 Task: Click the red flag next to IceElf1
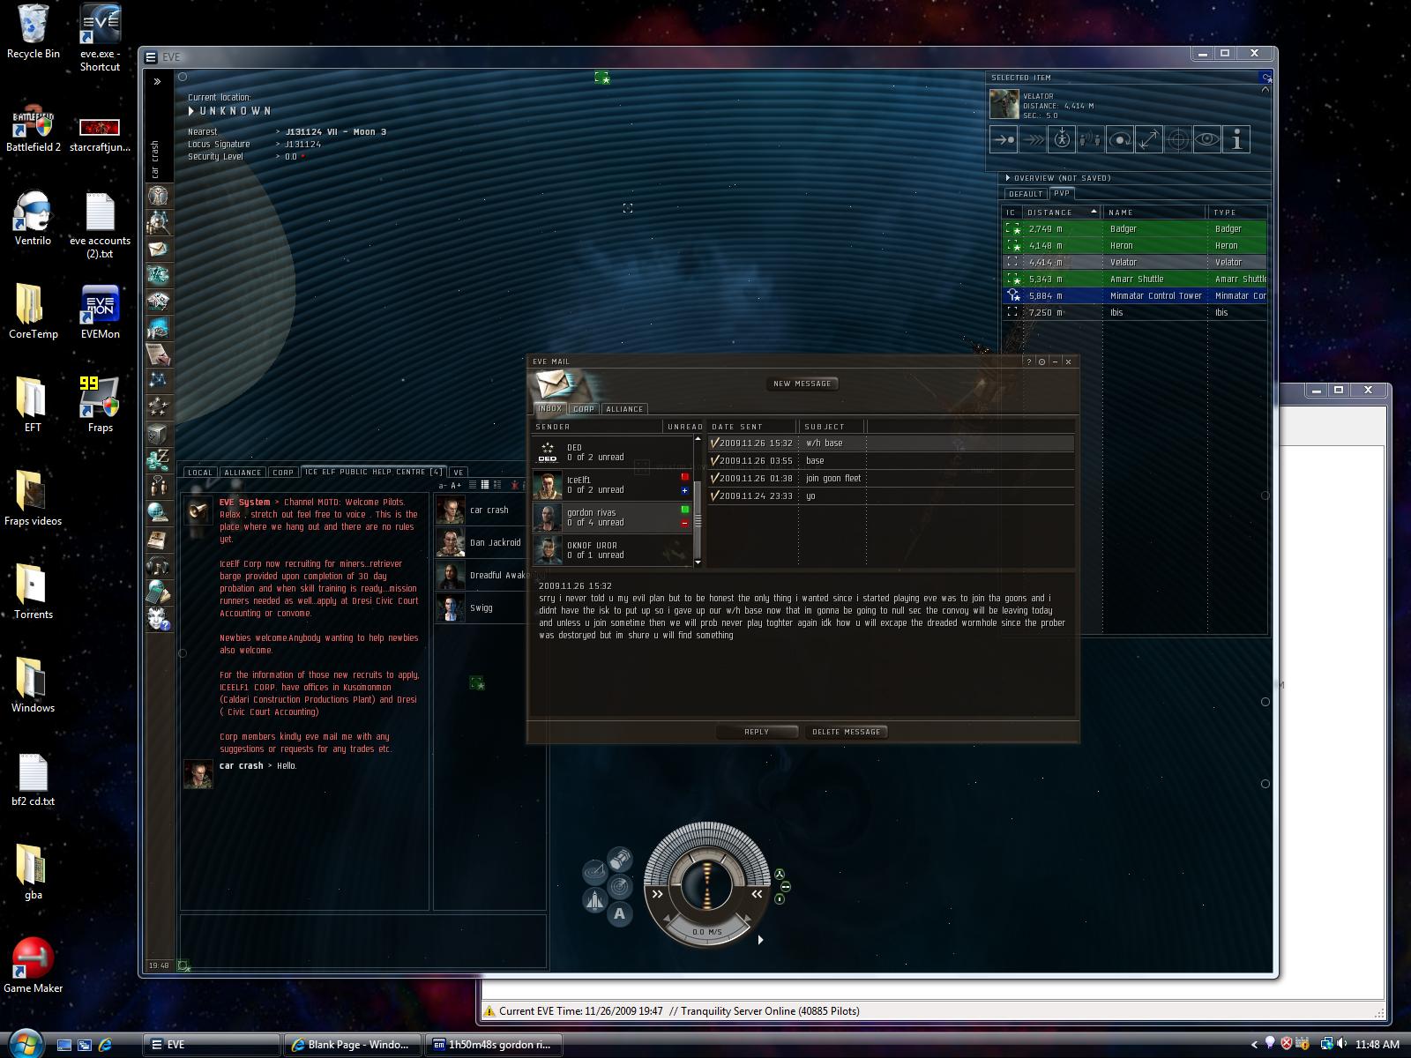[684, 477]
